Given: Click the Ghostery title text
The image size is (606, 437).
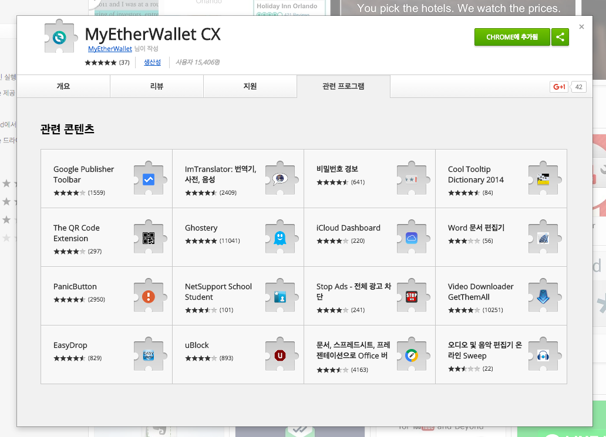Looking at the screenshot, I should pyautogui.click(x=201, y=228).
